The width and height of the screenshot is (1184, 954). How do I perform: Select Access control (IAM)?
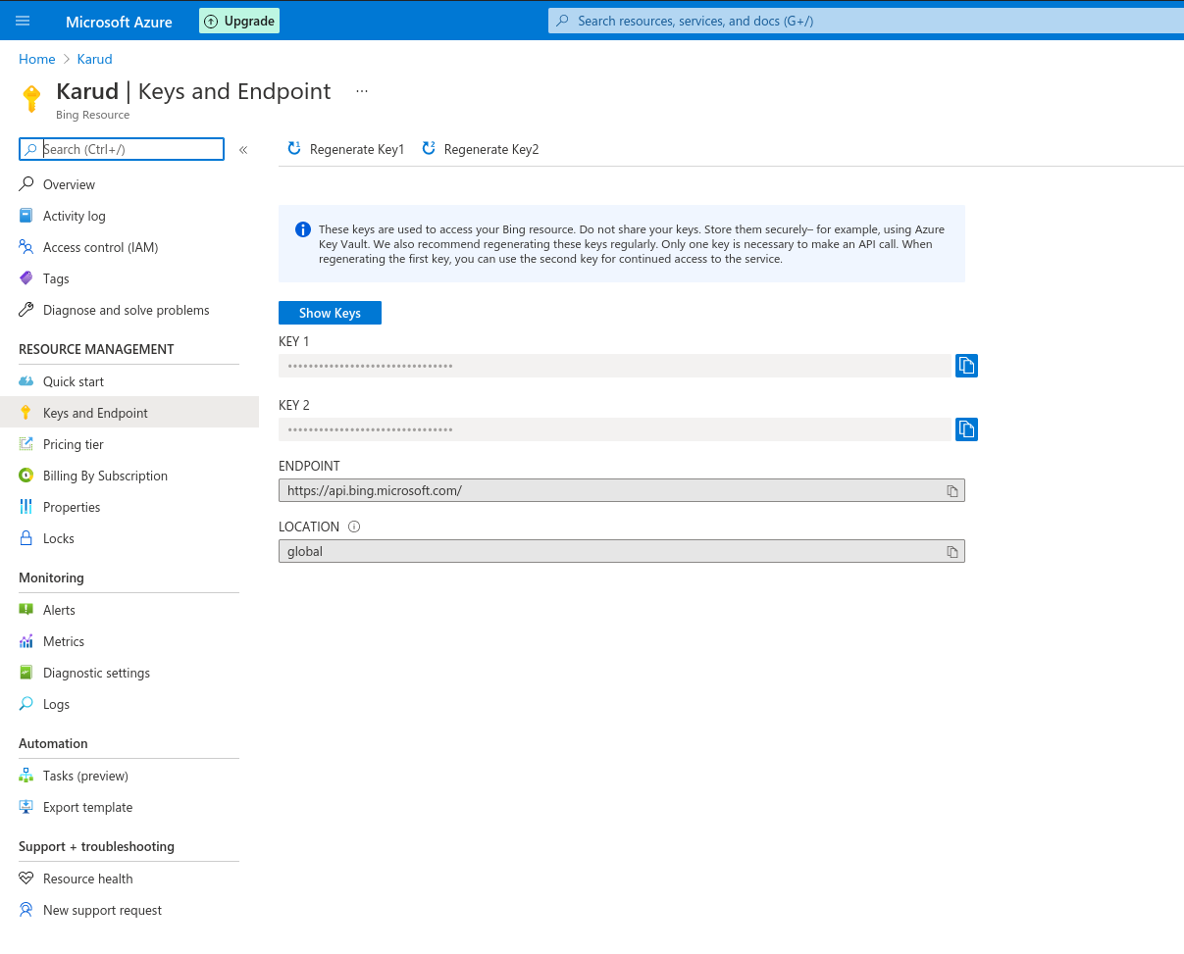100,247
